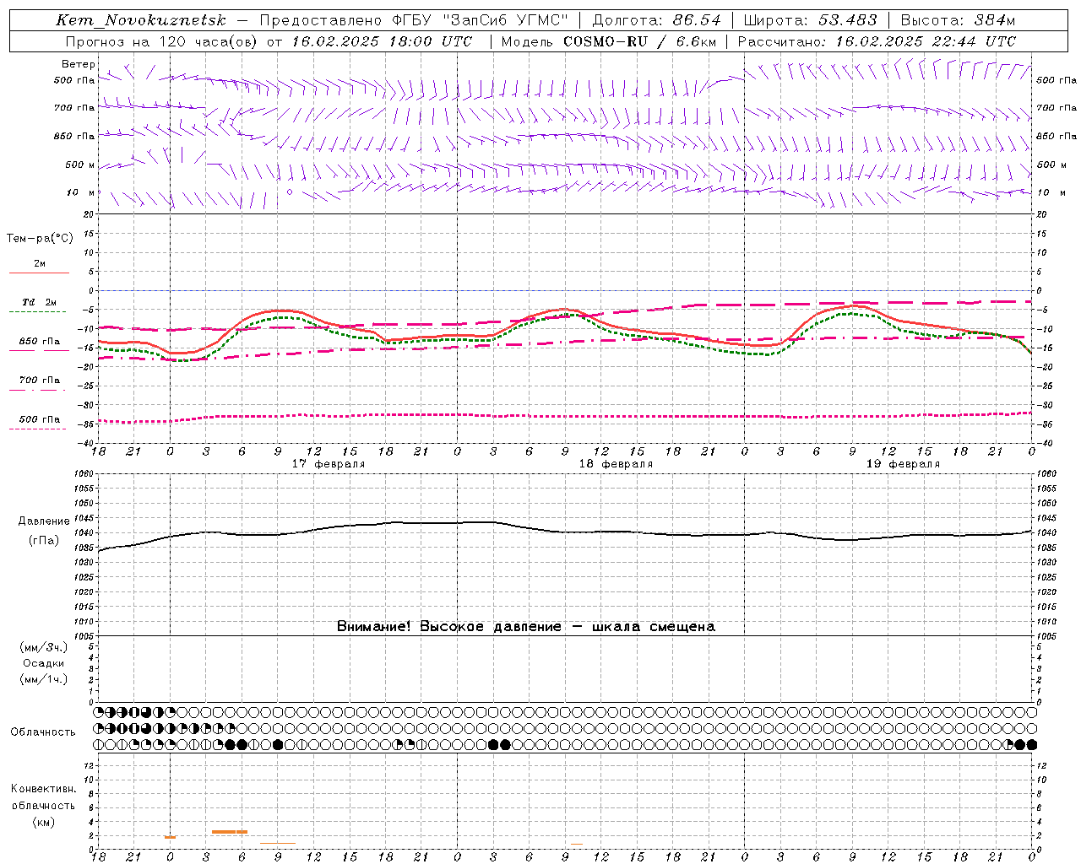Click the left 1005 pressure scale value
The height and width of the screenshot is (864, 1081).
[x=85, y=636]
